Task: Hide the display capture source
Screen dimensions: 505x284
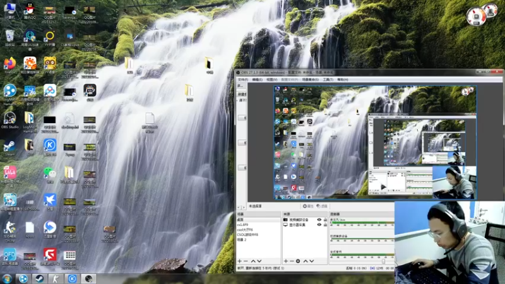Action: [x=319, y=225]
